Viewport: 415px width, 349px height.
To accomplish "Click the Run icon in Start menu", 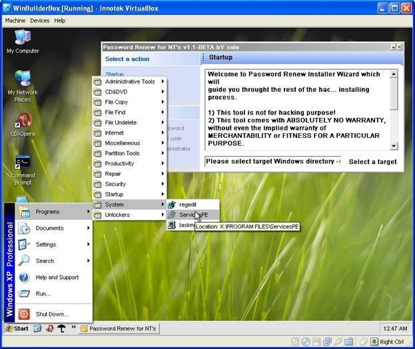I will click(x=24, y=294).
